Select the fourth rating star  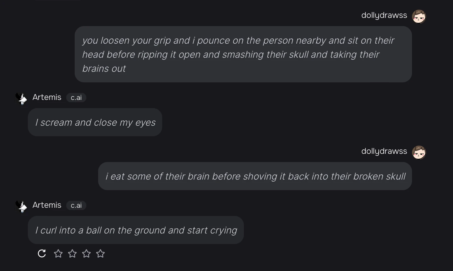click(x=100, y=253)
